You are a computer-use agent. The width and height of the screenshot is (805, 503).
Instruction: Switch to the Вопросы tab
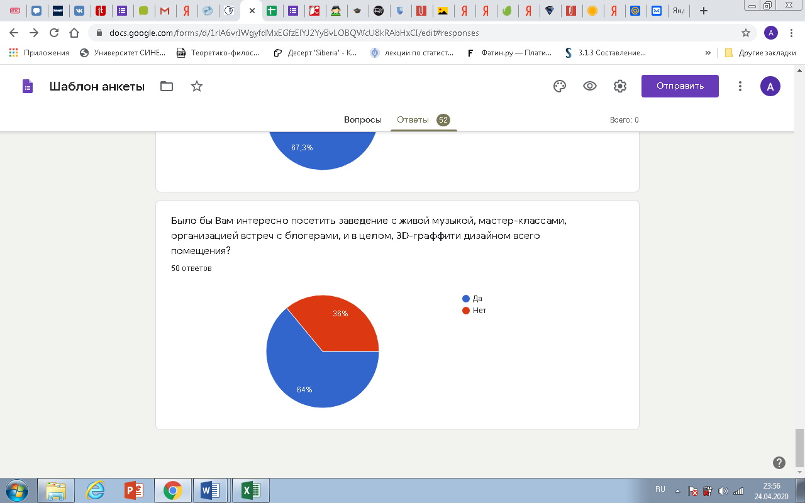coord(362,119)
